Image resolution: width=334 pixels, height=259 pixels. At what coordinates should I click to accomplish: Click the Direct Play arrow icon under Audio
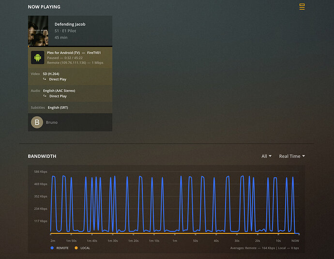[45, 96]
